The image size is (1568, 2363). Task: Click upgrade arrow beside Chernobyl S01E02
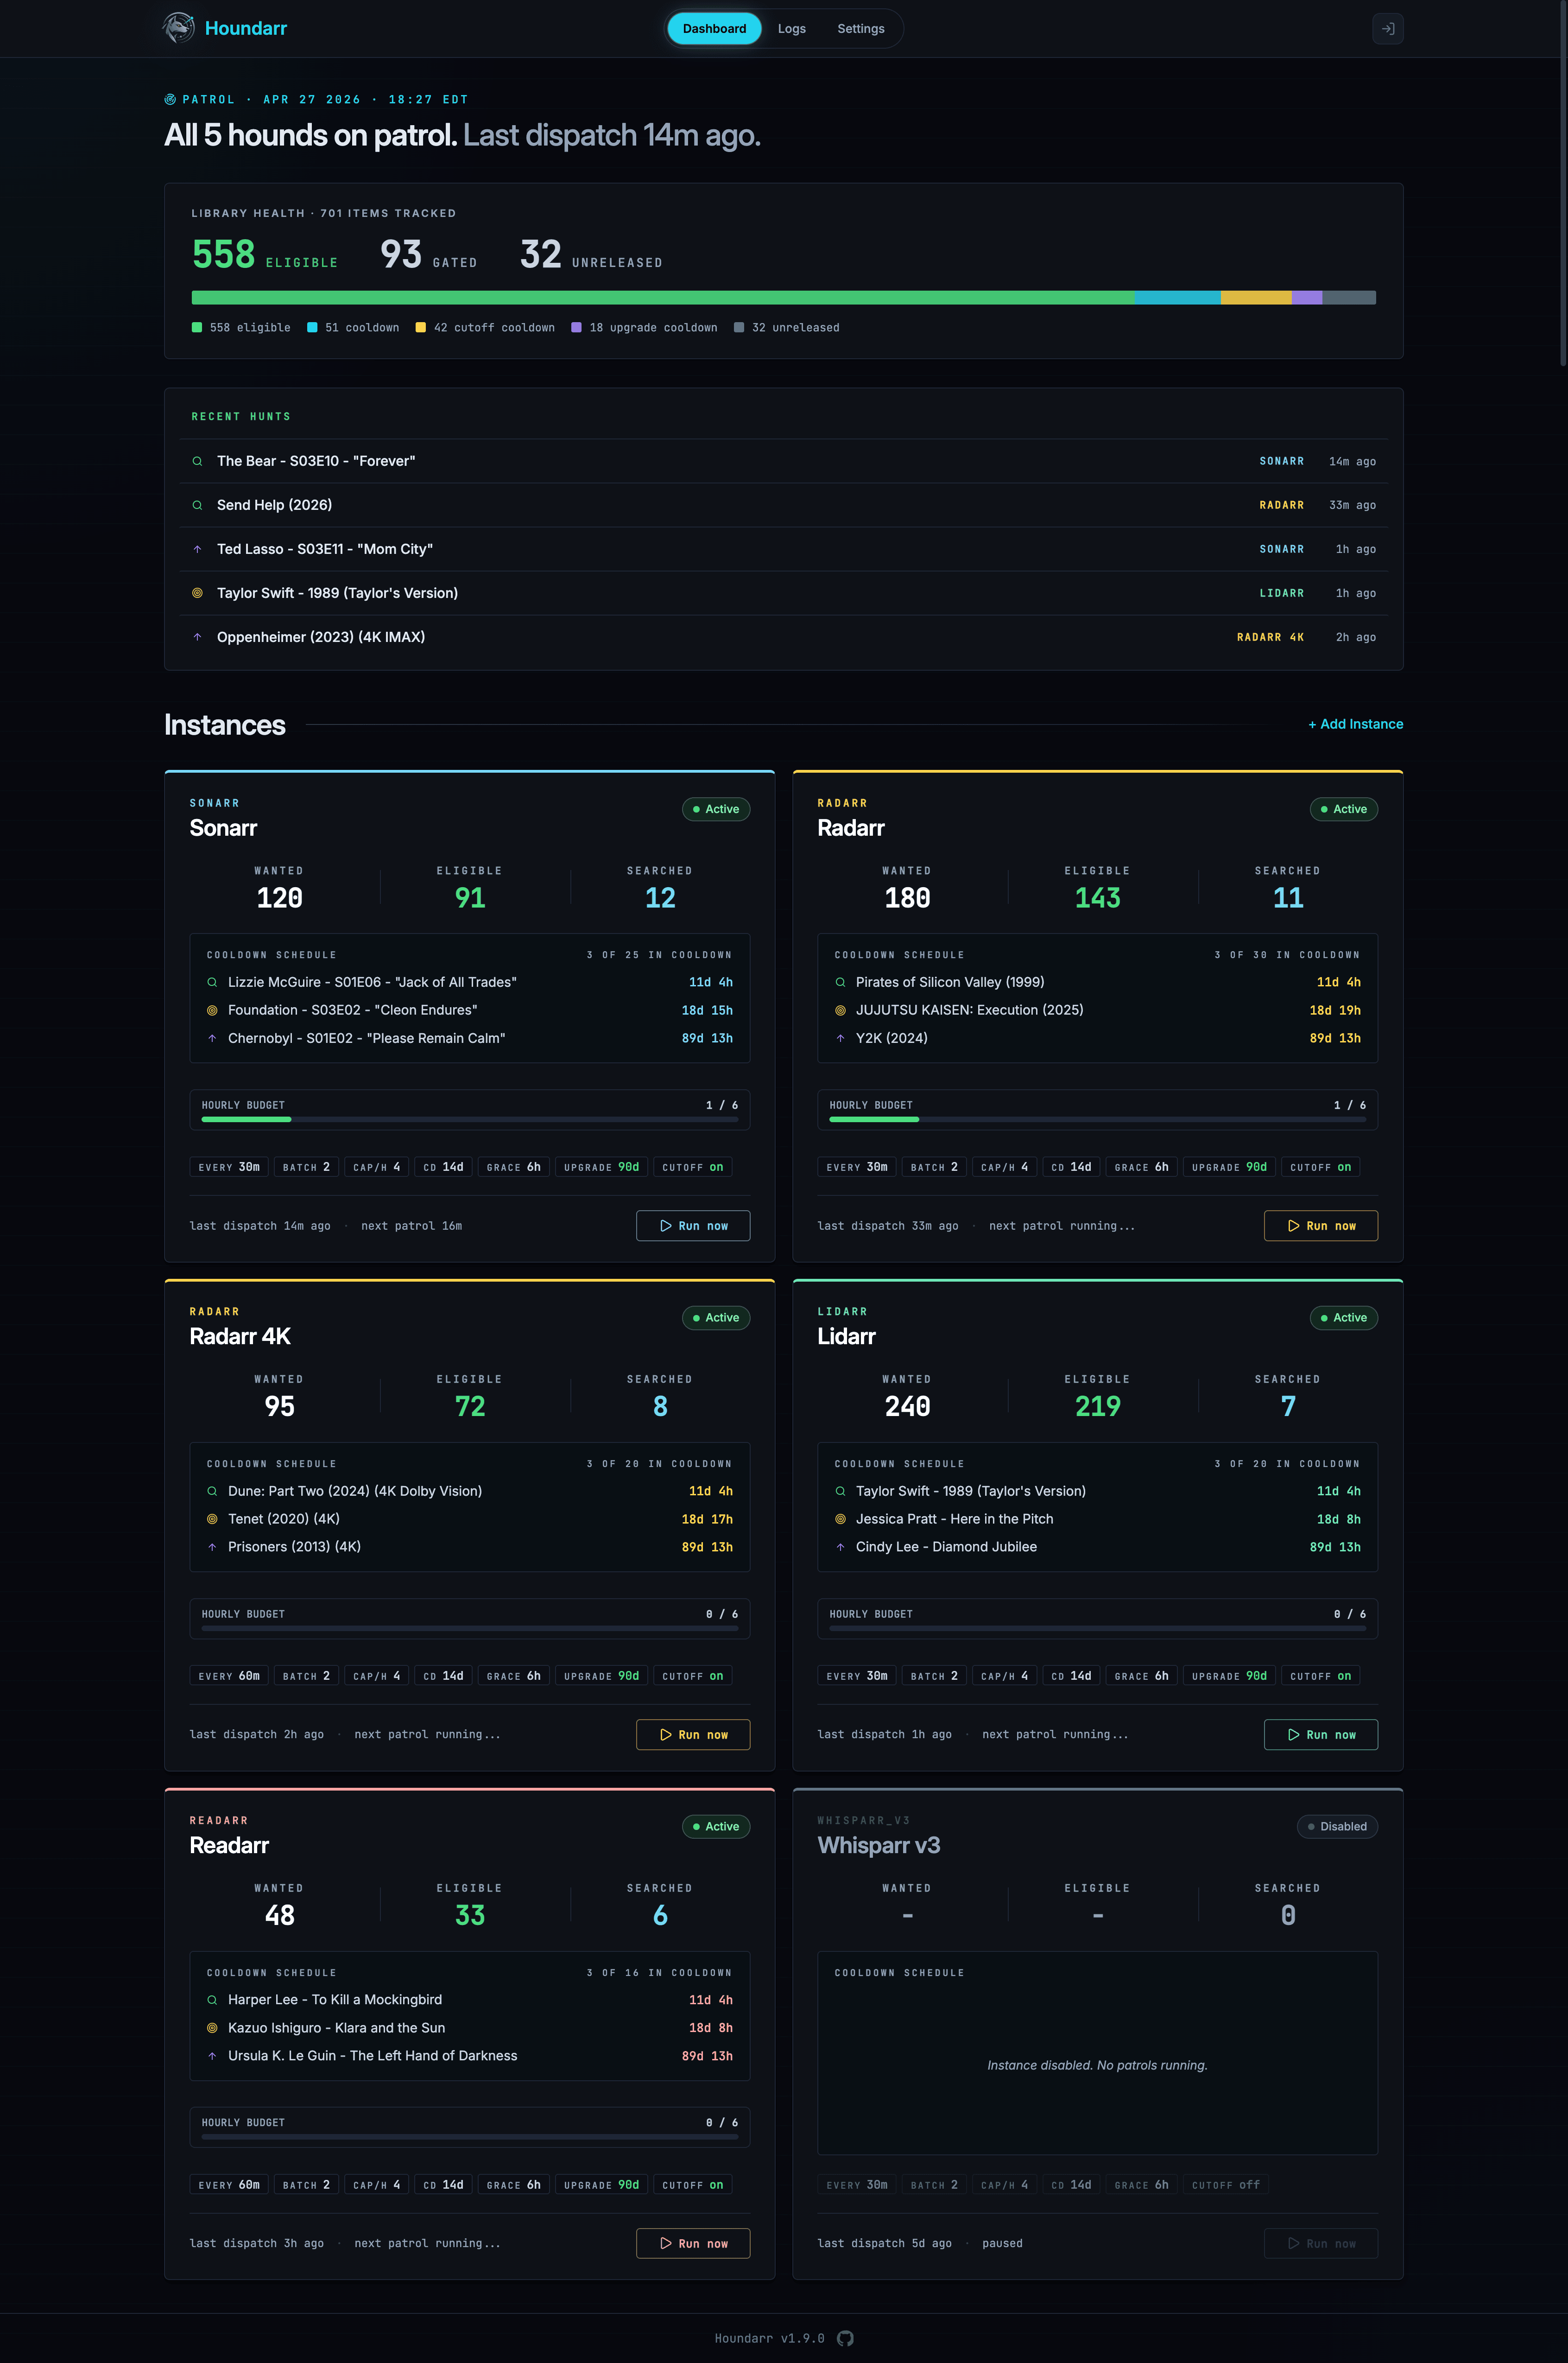(x=212, y=1038)
